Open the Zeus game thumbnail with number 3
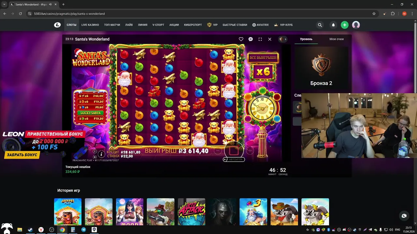The height and width of the screenshot is (234, 417). click(253, 212)
